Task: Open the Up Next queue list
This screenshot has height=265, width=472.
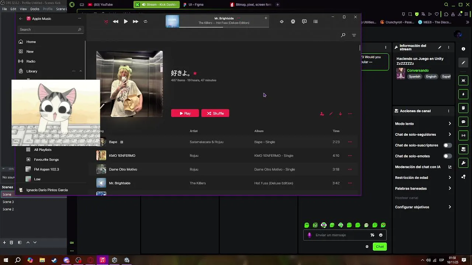Action: (315, 22)
